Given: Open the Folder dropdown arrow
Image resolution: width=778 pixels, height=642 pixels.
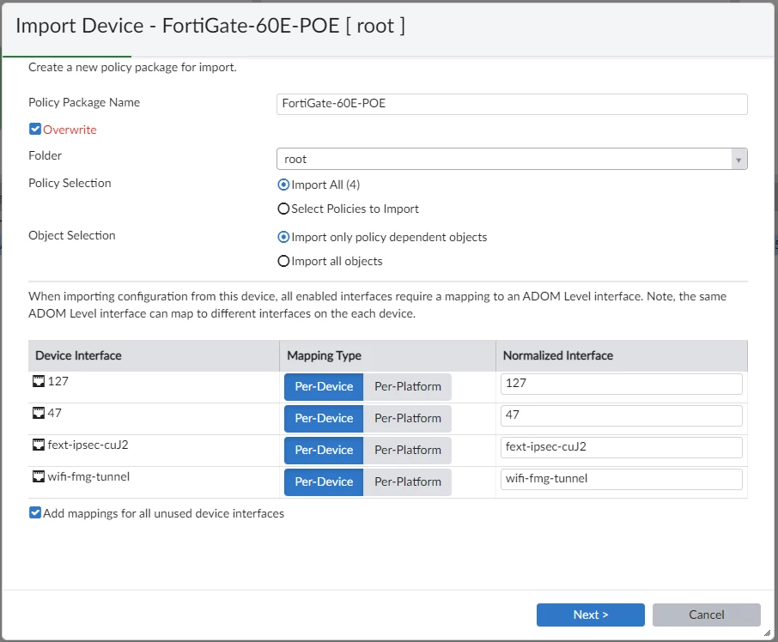Looking at the screenshot, I should (738, 159).
